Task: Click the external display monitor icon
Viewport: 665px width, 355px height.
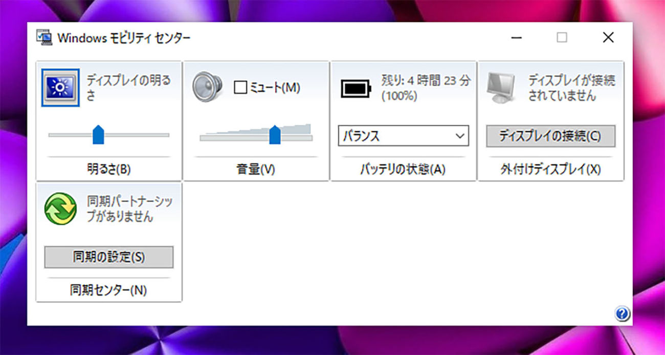Action: point(502,88)
